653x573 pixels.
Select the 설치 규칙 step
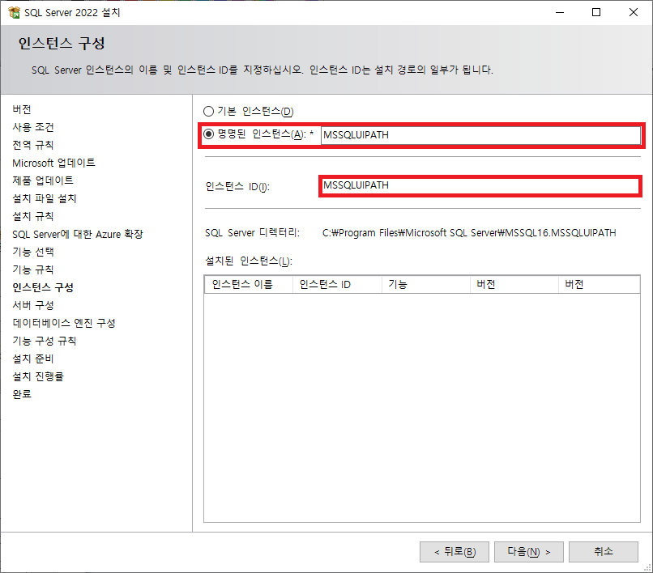click(33, 216)
